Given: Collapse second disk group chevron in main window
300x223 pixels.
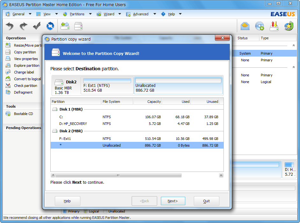Looking at the screenshot, I should pos(294,67).
